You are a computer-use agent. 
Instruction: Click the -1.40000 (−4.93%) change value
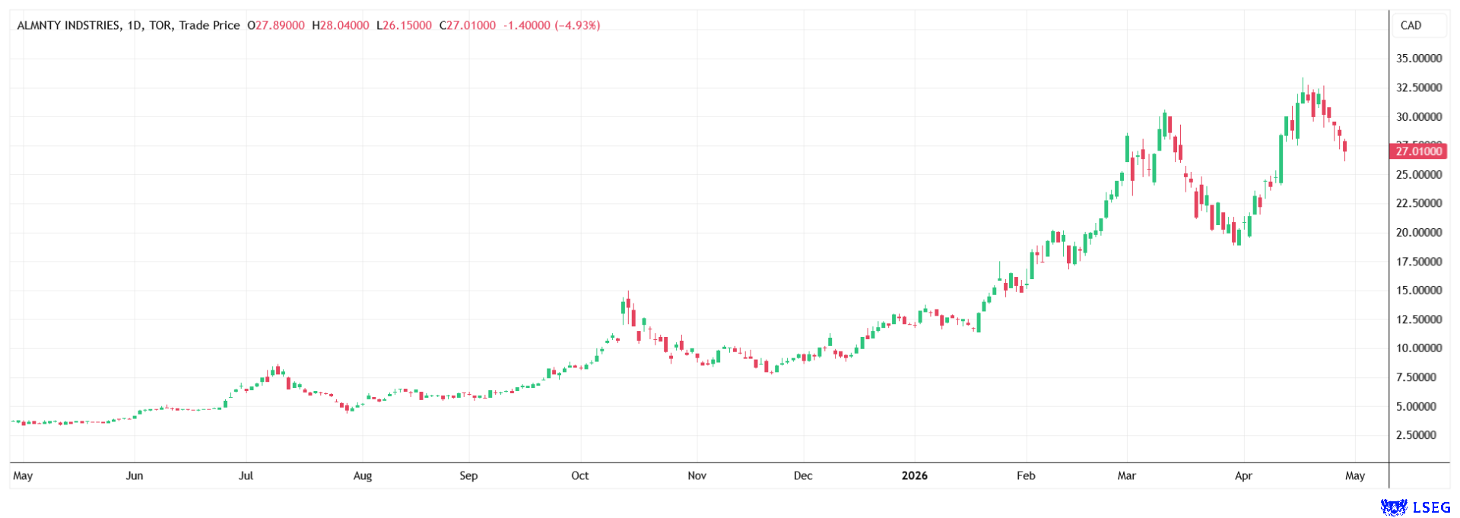[x=551, y=25]
